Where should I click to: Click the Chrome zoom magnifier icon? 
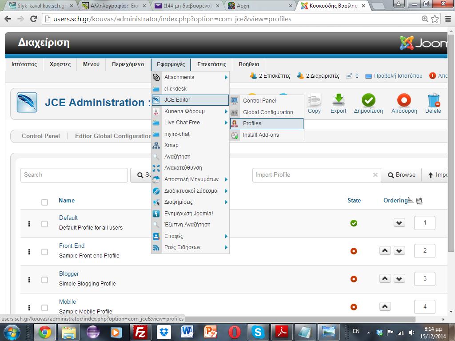(425, 19)
